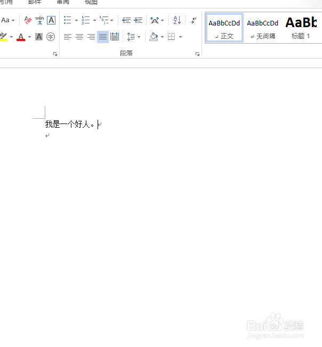Select the 无间隔 (No Spacing) style
Screen dimensions: 322x347
click(x=263, y=28)
